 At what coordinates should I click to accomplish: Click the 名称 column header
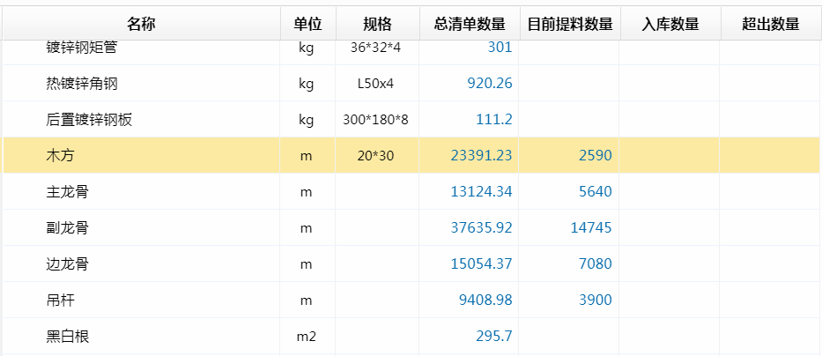click(141, 24)
